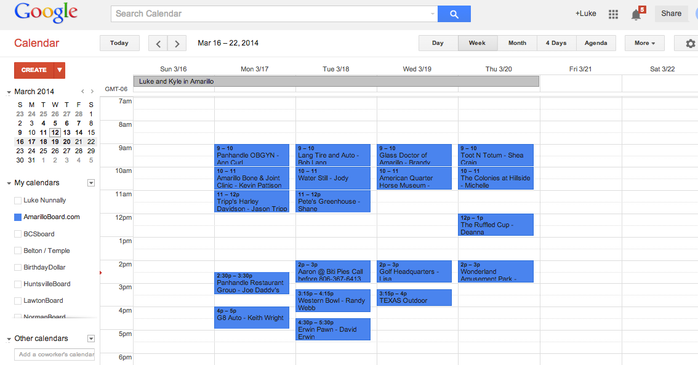698x365 pixels.
Task: Open the Wonderland Amusement Park event
Action: pyautogui.click(x=496, y=271)
